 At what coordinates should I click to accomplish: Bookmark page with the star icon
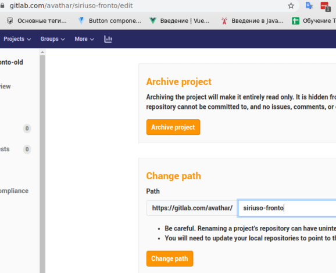(x=291, y=6)
